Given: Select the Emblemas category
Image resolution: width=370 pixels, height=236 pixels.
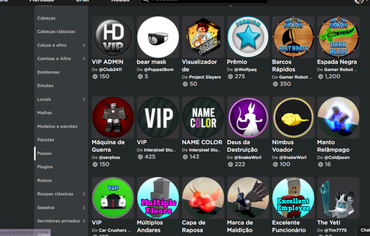Looking at the screenshot, I should pos(48,72).
